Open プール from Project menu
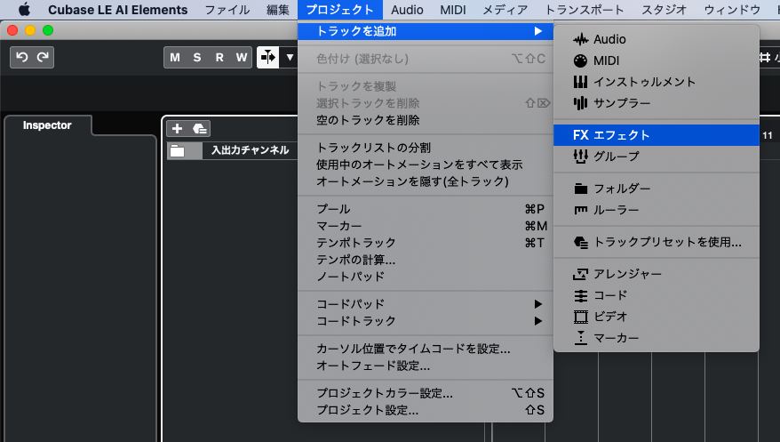 426,209
